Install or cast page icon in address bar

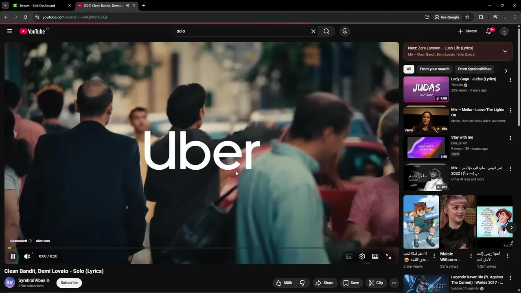pos(427,17)
